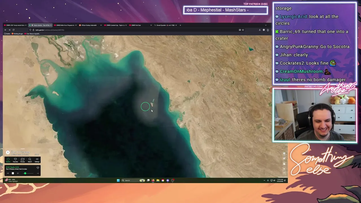Click the globe icon above map controls
The width and height of the screenshot is (361, 203).
[284, 153]
